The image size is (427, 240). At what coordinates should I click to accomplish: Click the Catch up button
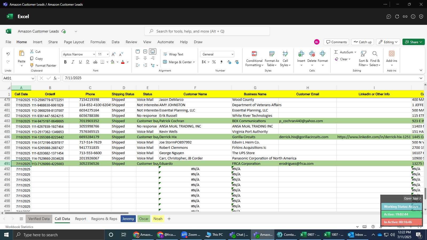tap(362, 42)
